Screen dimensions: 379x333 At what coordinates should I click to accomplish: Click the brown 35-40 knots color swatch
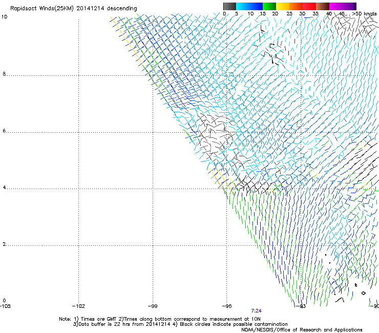click(323, 6)
